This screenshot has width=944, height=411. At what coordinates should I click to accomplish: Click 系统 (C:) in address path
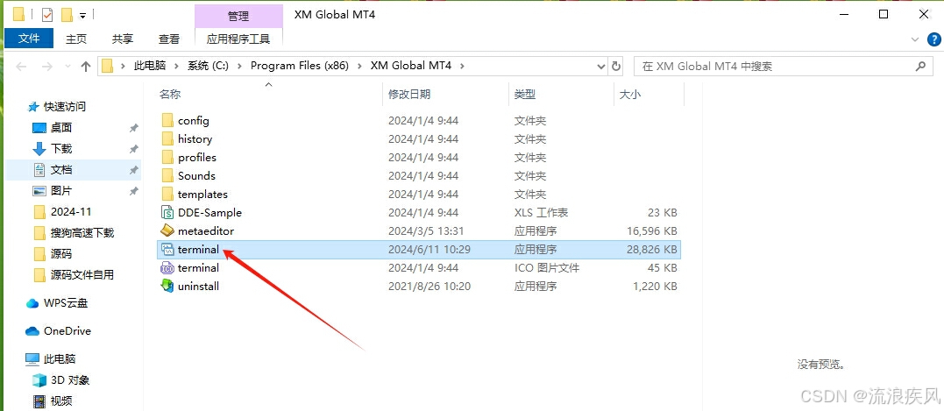pos(209,67)
